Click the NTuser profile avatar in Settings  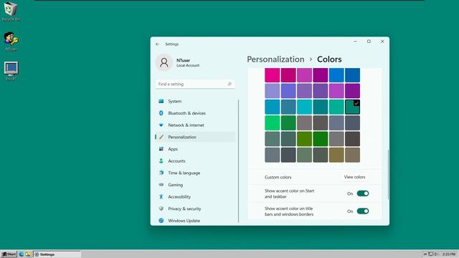coord(164,62)
